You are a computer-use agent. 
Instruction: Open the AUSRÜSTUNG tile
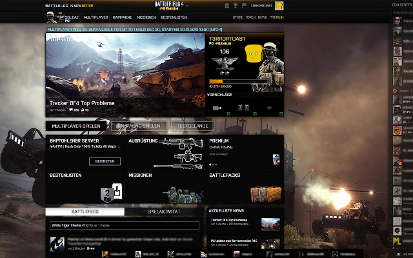pos(165,153)
